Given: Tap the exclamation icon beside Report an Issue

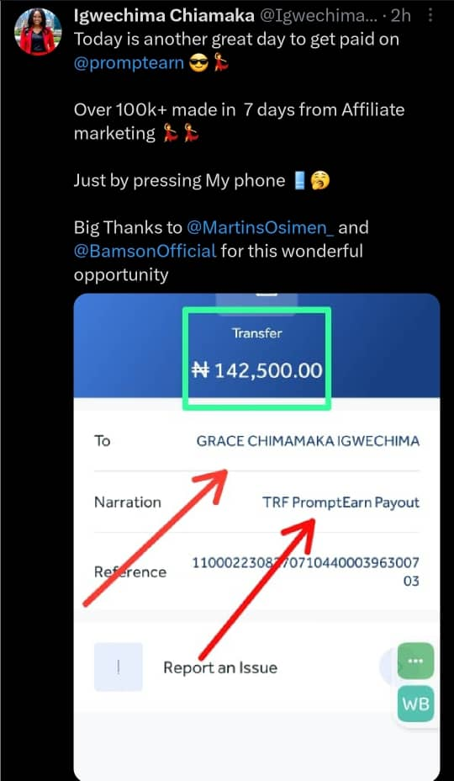Looking at the screenshot, I should tap(119, 667).
